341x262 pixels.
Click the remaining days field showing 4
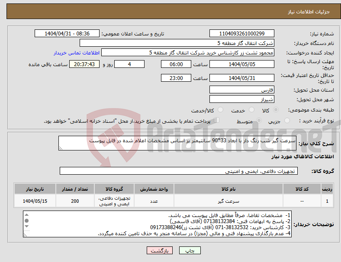pyautogui.click(x=129, y=64)
